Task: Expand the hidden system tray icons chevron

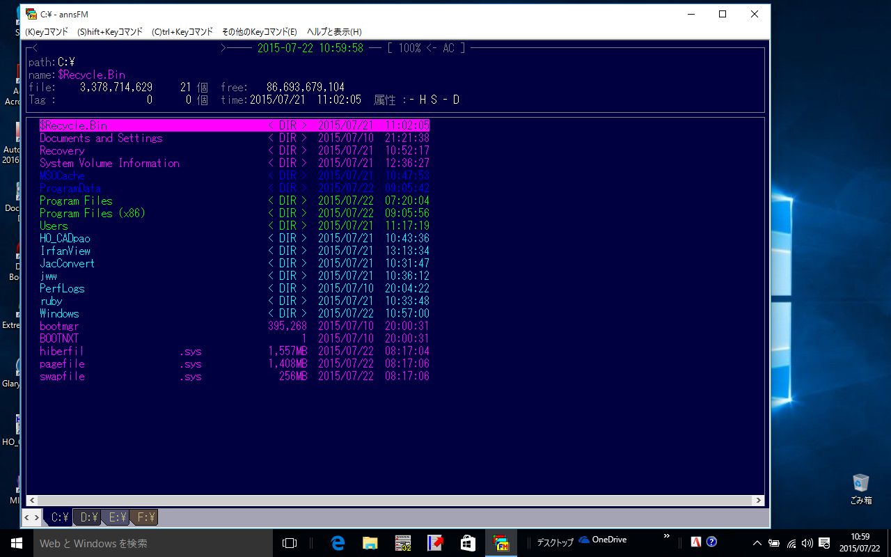Action: click(x=757, y=542)
